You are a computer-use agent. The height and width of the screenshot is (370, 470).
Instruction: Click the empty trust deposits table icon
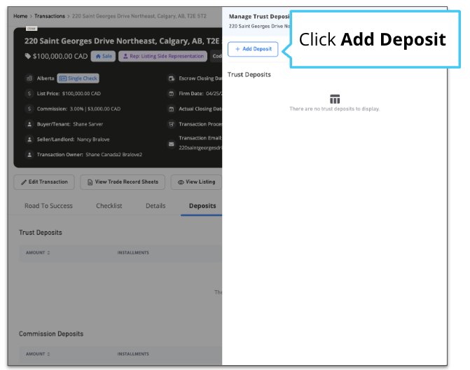click(335, 99)
